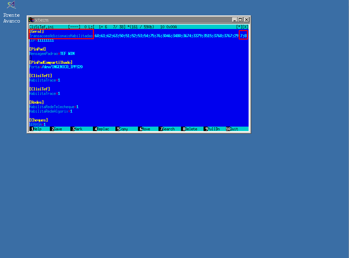Click the (161 / 590b) byte position indicator
Viewport: 349px width, 258px height.
pyautogui.click(x=142, y=27)
